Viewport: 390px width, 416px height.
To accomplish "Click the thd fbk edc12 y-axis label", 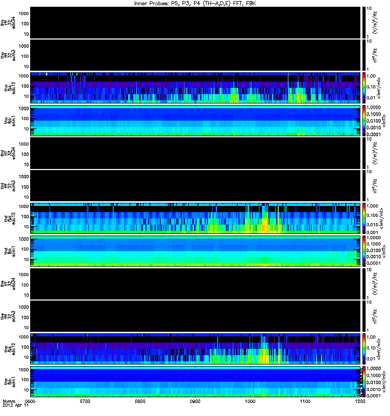I will click(10, 218).
